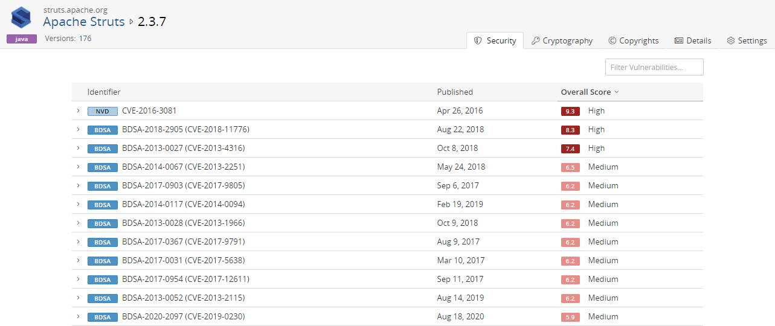
Task: Click the Published column header
Action: tap(455, 92)
